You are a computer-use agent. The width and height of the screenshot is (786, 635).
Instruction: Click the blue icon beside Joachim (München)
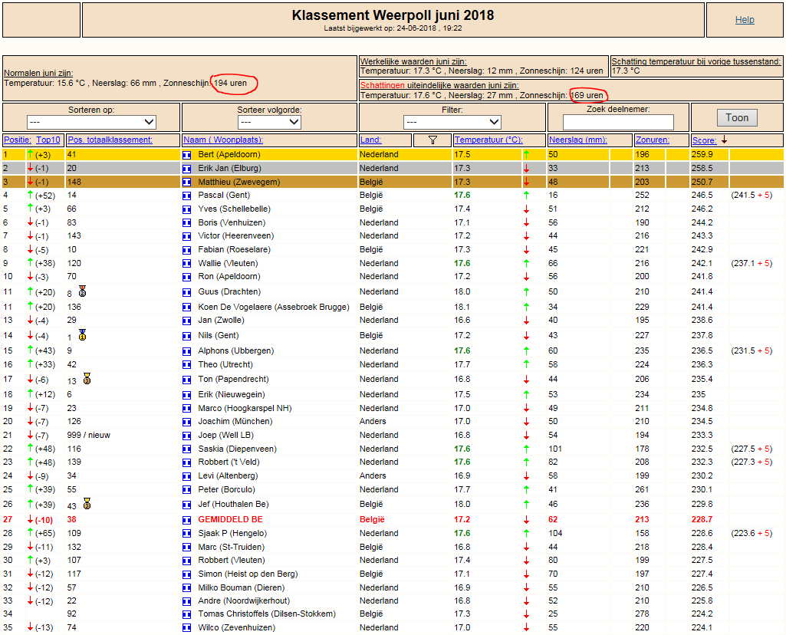pyautogui.click(x=186, y=422)
